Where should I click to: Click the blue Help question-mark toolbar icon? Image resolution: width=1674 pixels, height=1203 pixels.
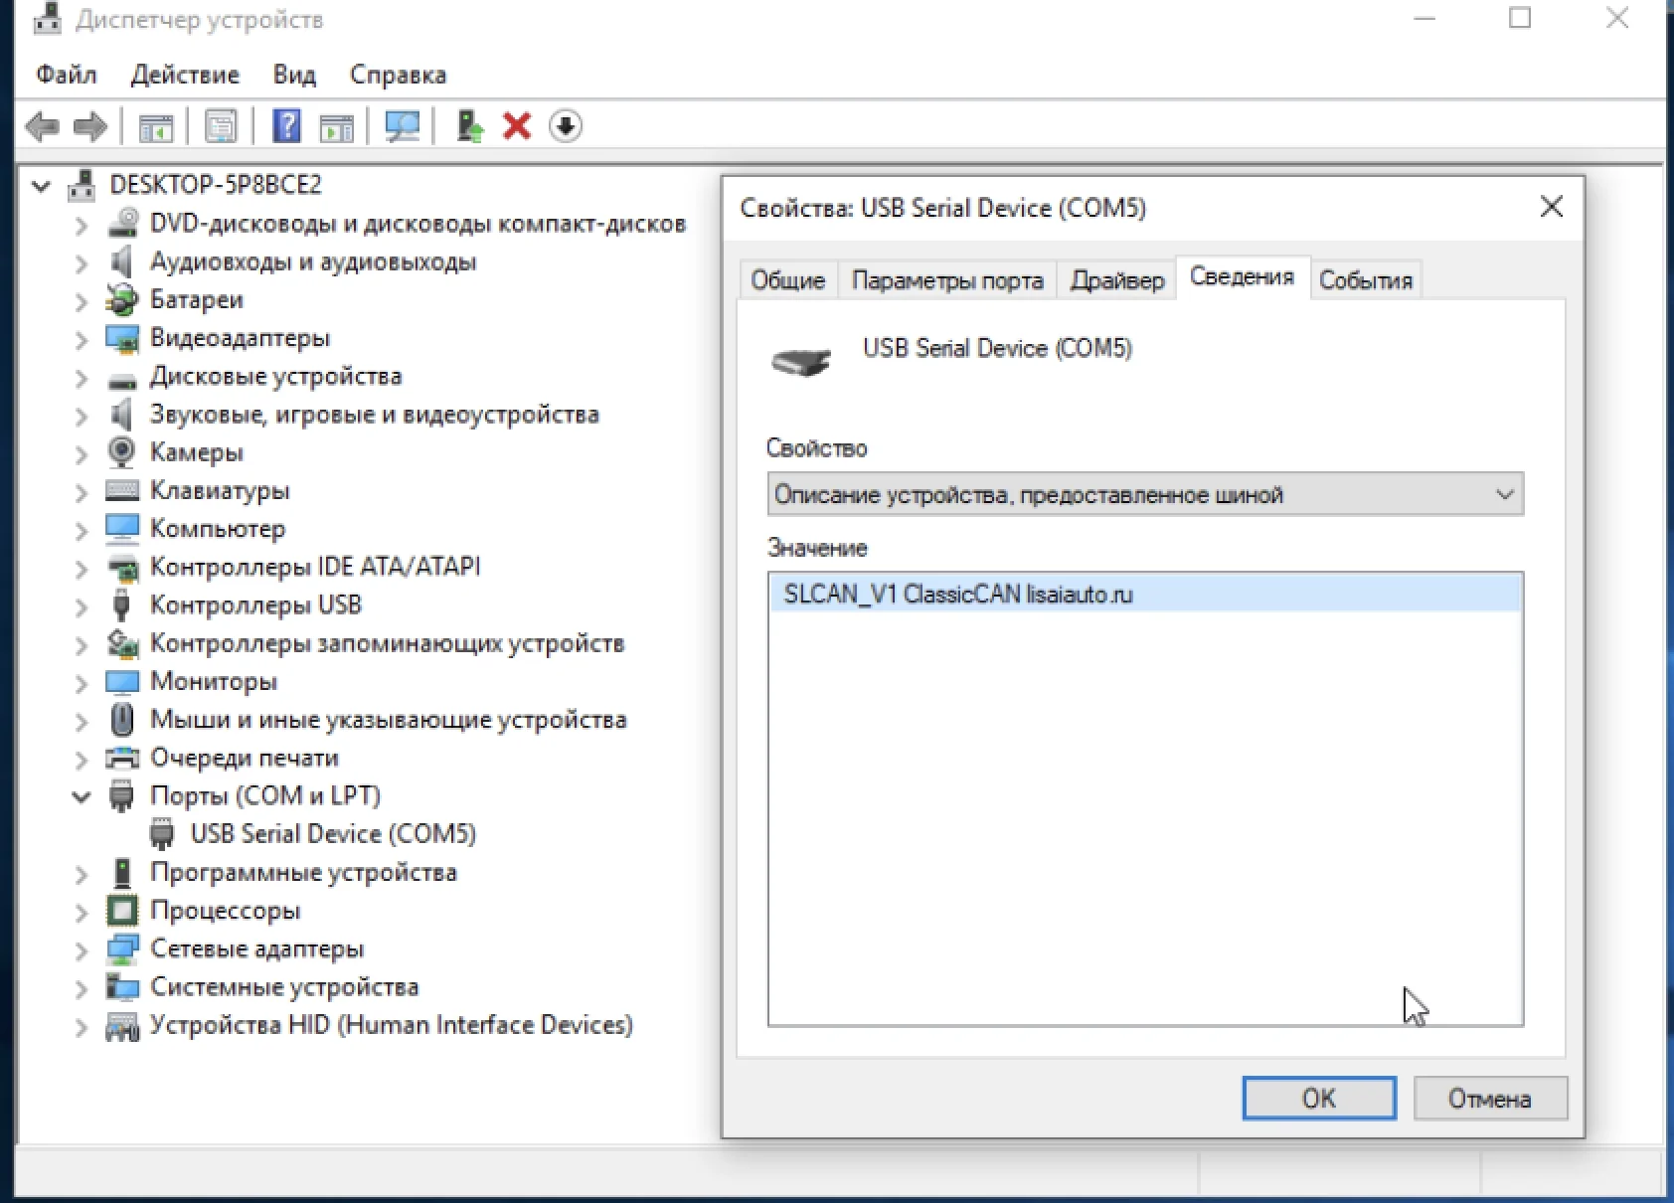286,127
